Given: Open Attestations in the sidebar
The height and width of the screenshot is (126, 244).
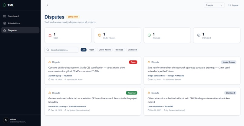Looking at the screenshot, I should [x=20, y=23].
